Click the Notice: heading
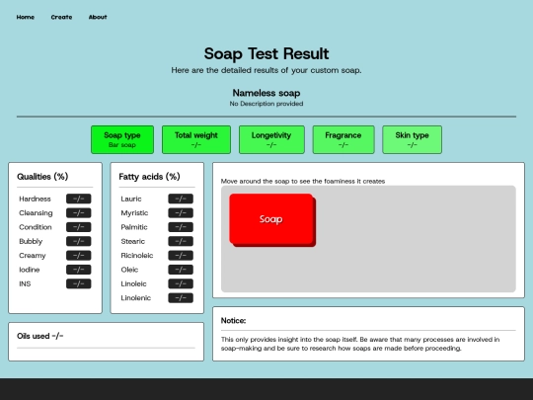533x400 pixels. click(234, 320)
